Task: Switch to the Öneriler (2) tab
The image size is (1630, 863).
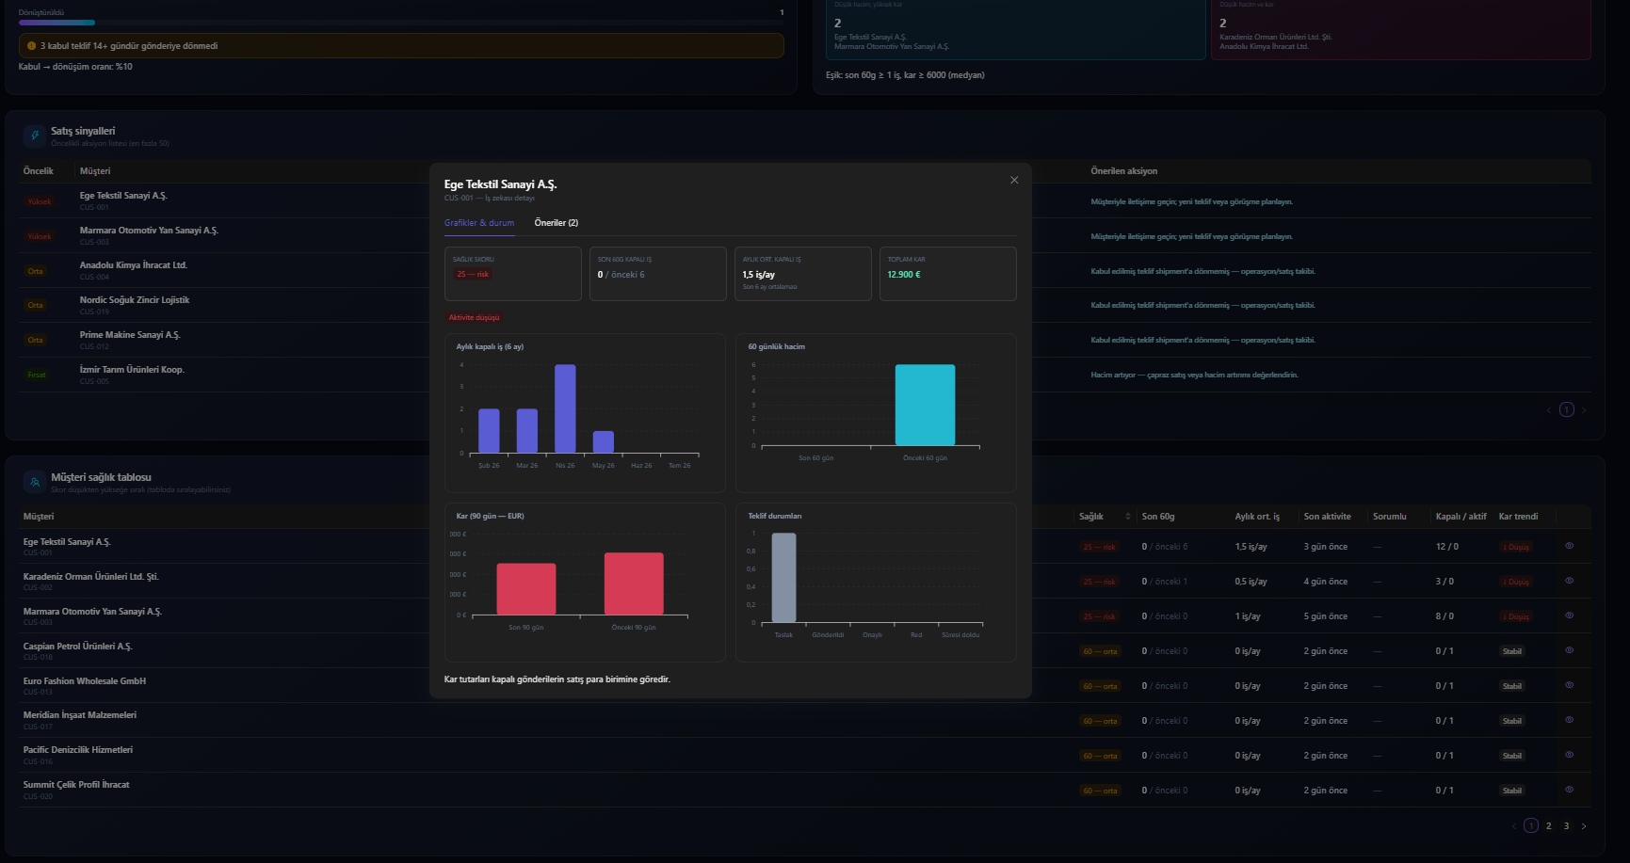Action: [x=557, y=223]
